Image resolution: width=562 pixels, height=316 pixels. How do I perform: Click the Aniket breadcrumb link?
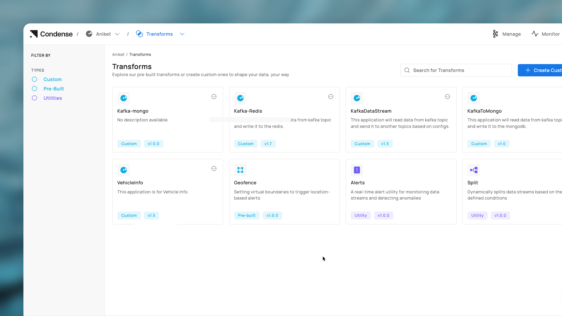(x=118, y=54)
